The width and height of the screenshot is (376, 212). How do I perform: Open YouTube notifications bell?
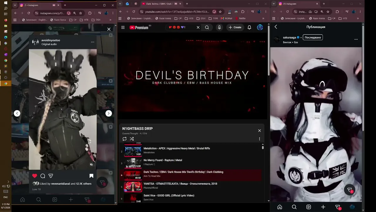249,27
